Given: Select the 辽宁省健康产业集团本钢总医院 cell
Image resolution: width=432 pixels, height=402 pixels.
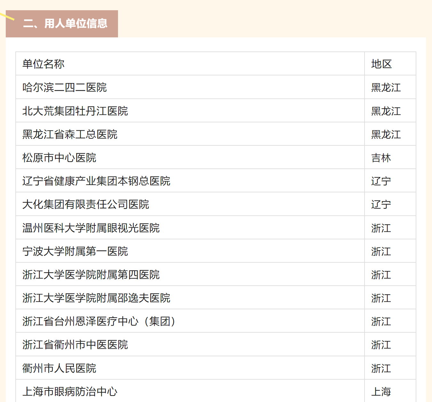Looking at the screenshot, I should point(96,181).
